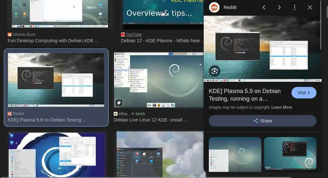Viewport: 328px width, 178px height.
Task: Click Reddit favicon under selected result
Action: click(x=10, y=114)
